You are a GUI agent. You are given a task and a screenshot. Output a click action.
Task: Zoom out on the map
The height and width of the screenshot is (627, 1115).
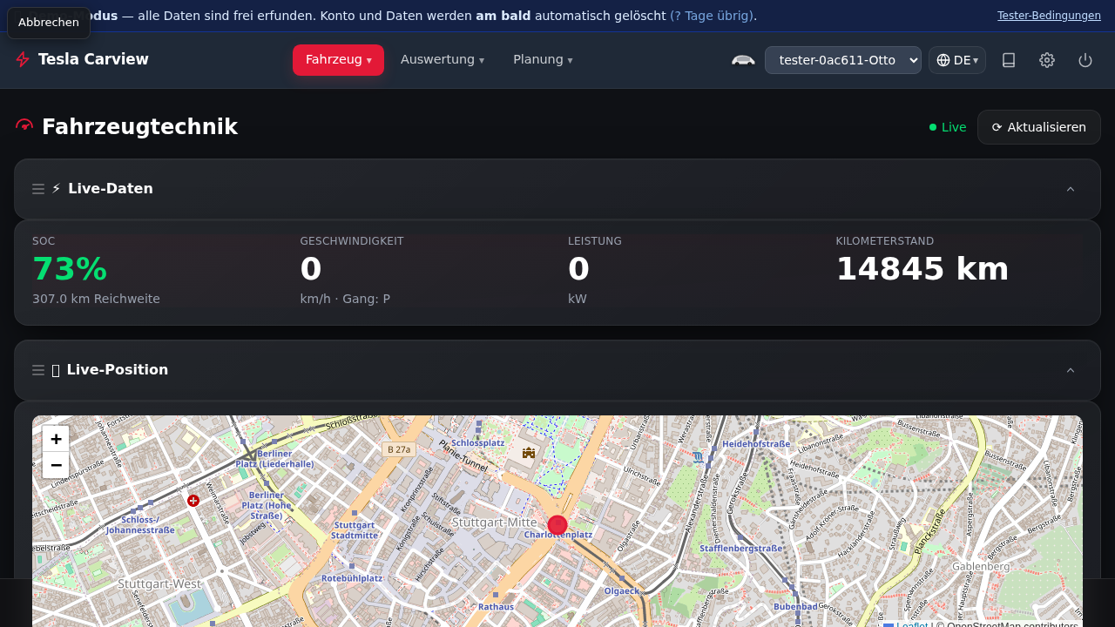point(56,465)
